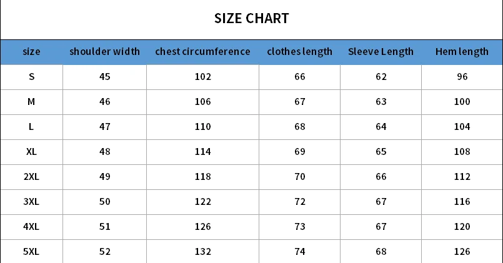The image size is (503, 263).
Task: Click sleeve length value 65
Action: [x=381, y=152]
